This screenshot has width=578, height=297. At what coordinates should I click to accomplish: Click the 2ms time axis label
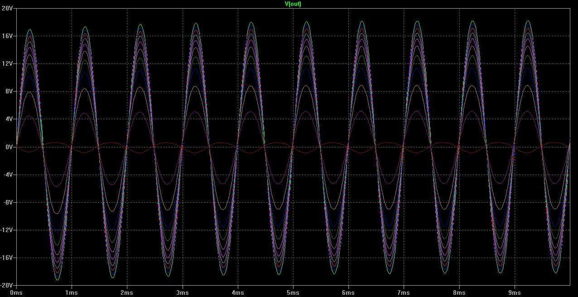pos(127,293)
